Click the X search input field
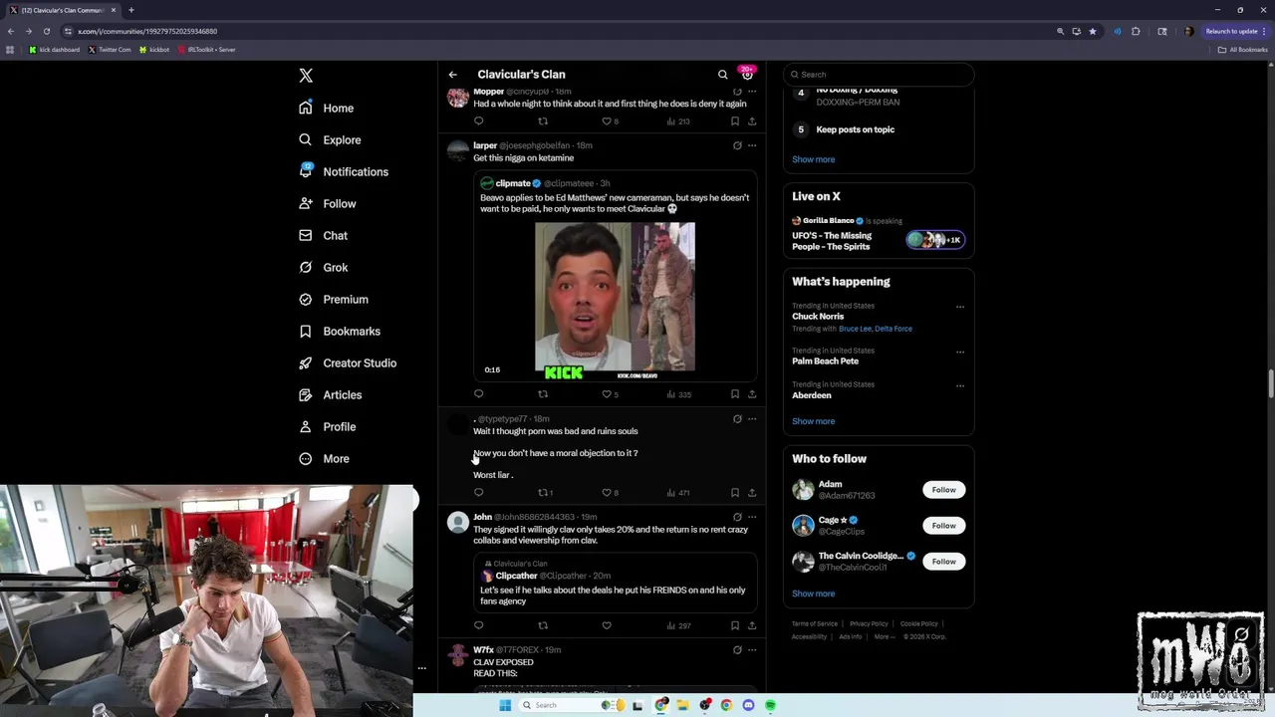The width and height of the screenshot is (1275, 717). coord(878,75)
